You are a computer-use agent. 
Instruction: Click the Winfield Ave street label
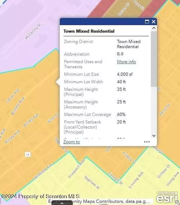43,171
